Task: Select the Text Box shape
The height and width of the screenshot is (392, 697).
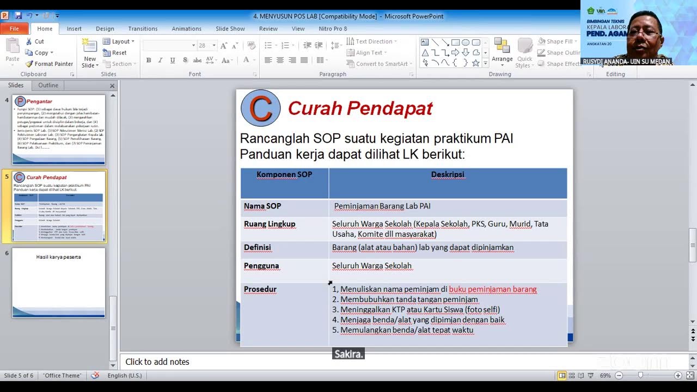Action: coord(425,42)
